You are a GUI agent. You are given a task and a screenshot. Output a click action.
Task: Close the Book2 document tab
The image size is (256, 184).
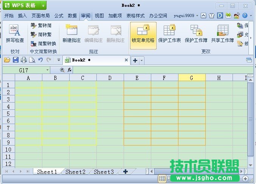pos(126,60)
